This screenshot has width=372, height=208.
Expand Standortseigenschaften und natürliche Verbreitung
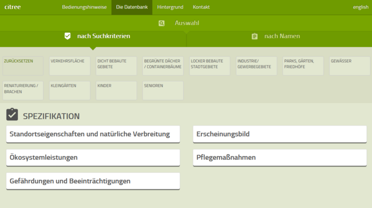click(x=93, y=135)
